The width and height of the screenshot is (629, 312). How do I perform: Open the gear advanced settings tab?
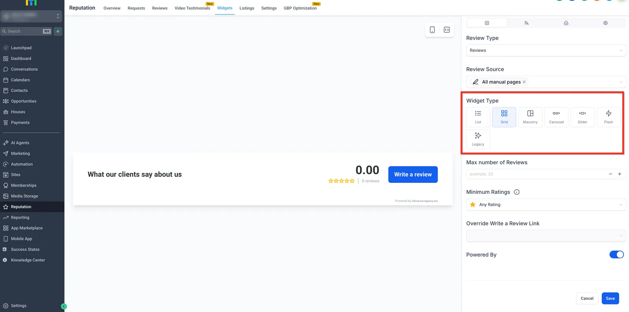(x=605, y=23)
